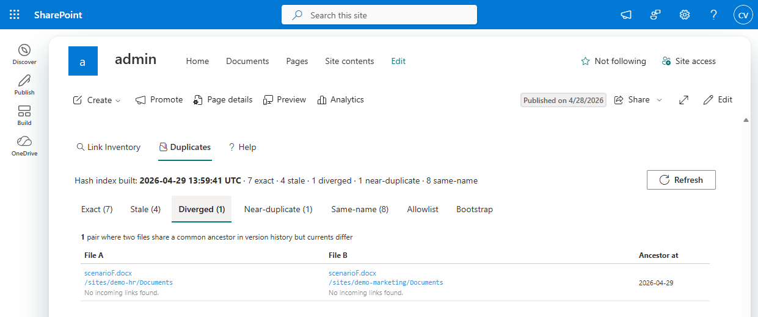Viewport: 758px width, 317px height.
Task: Open /sites/demo-marketing/Documents path link
Action: click(385, 283)
